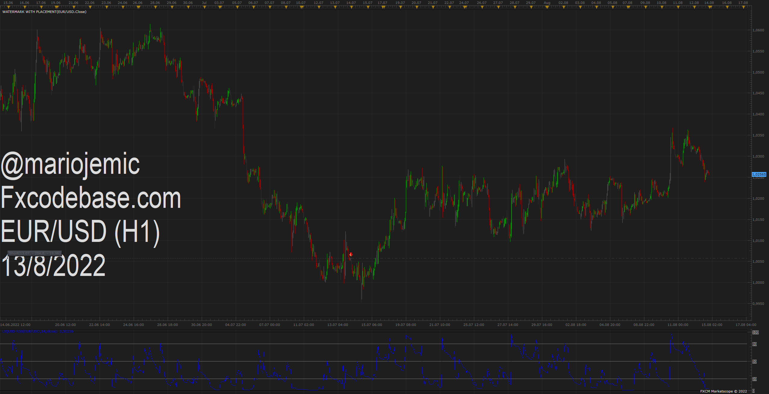Click the yellow day marker under 12.07
Viewport: 769px width, 394px height.
point(319,7)
